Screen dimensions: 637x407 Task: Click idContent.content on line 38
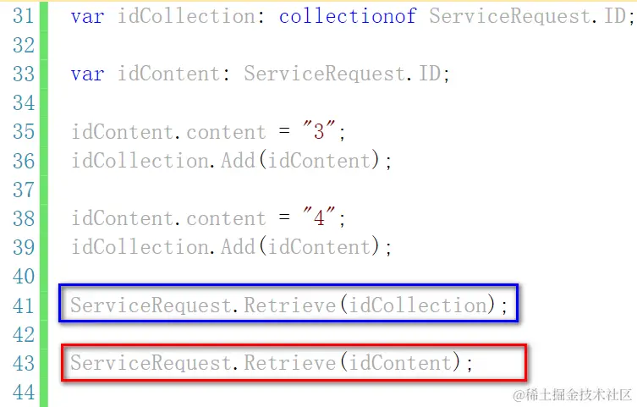point(168,218)
